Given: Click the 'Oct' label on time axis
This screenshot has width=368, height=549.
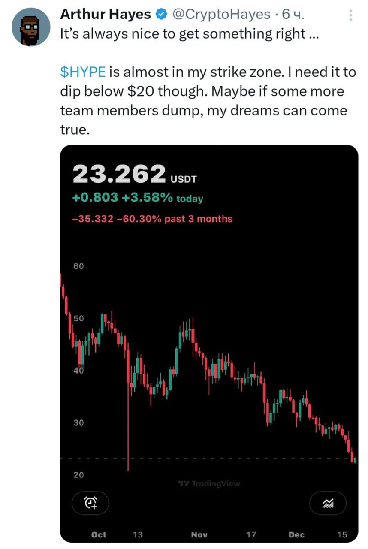Looking at the screenshot, I should coord(99,534).
